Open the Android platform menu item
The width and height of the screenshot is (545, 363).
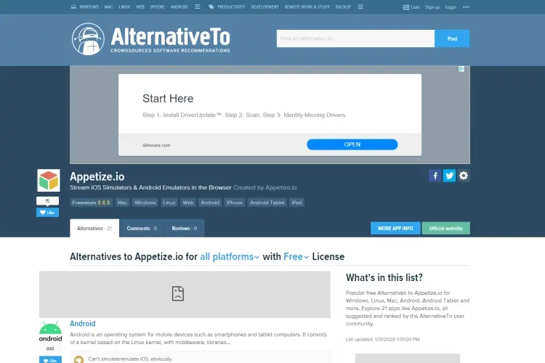179,7
